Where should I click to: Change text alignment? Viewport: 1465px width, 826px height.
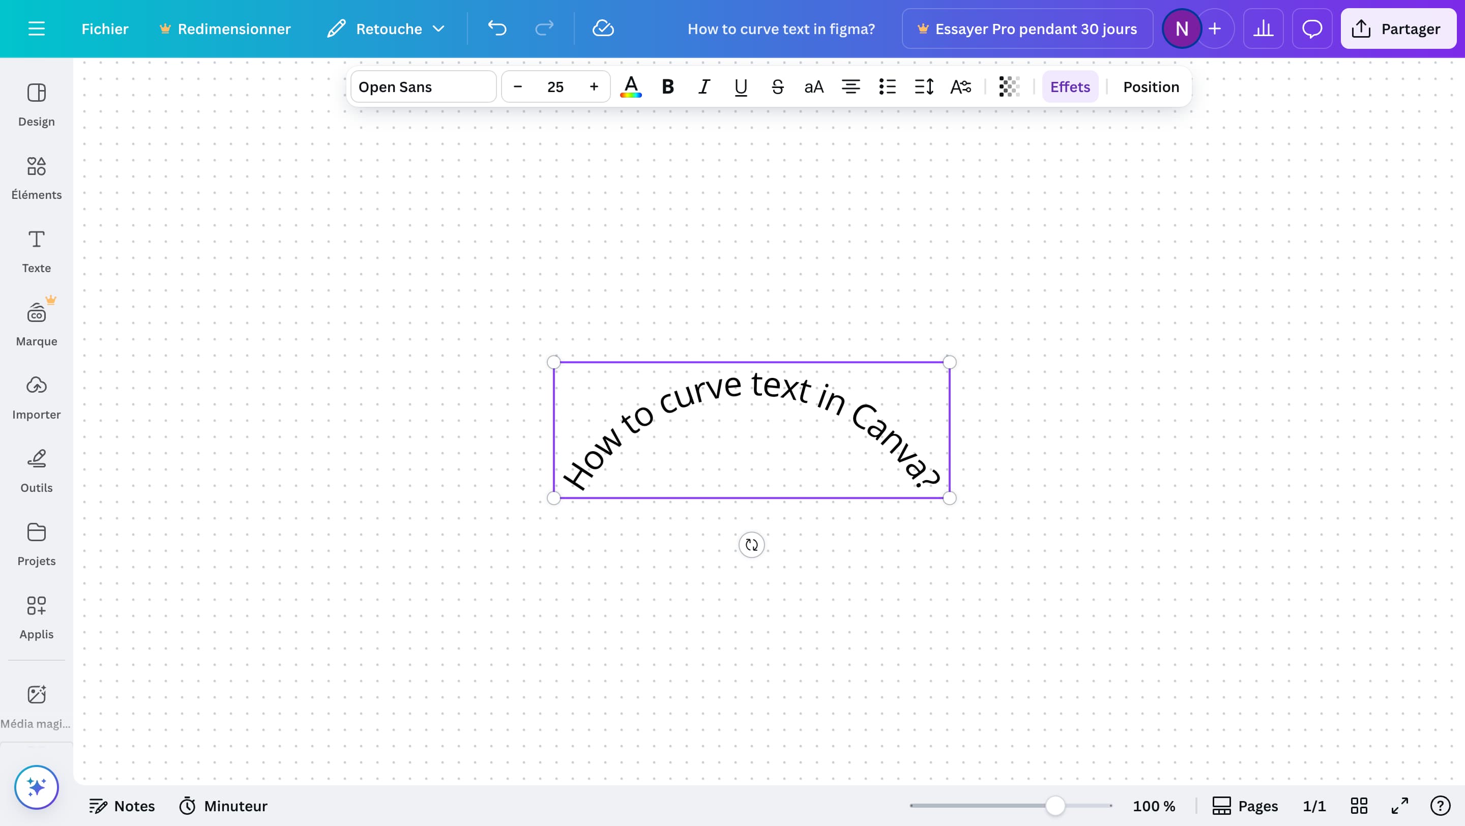pos(851,87)
